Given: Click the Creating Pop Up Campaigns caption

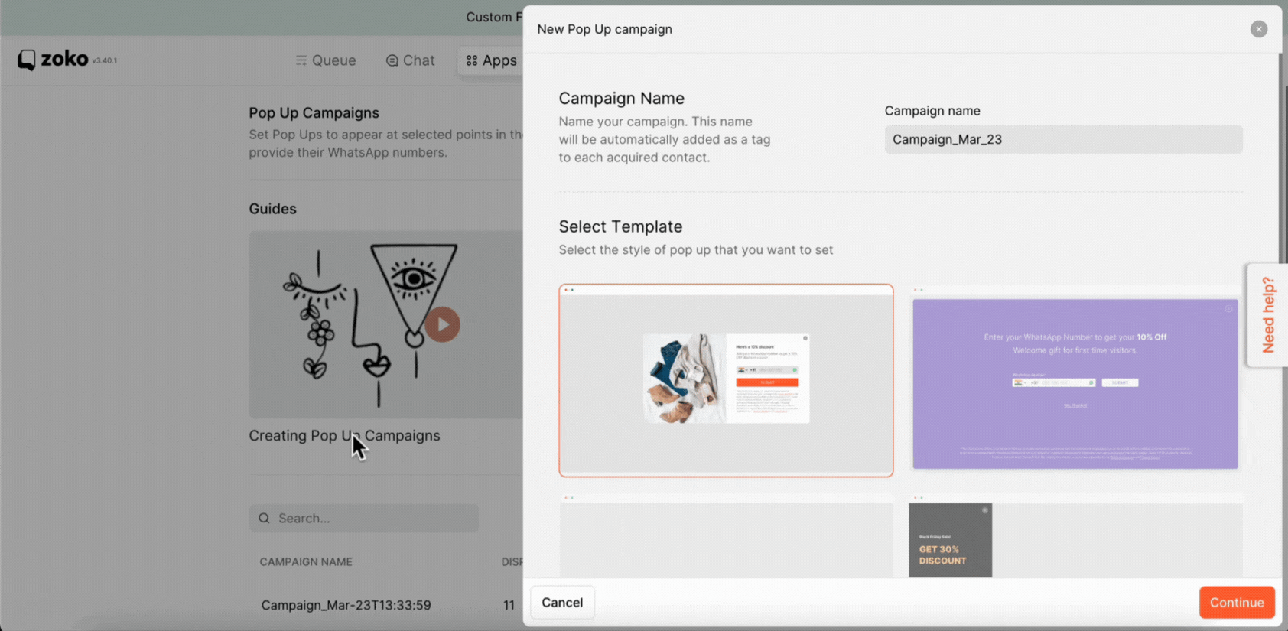Looking at the screenshot, I should pos(344,435).
